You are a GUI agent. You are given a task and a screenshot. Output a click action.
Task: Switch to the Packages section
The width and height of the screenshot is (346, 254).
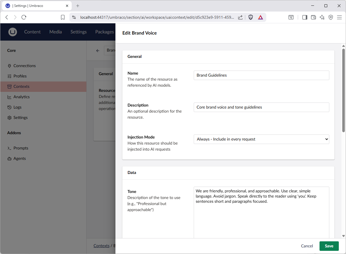[104, 32]
